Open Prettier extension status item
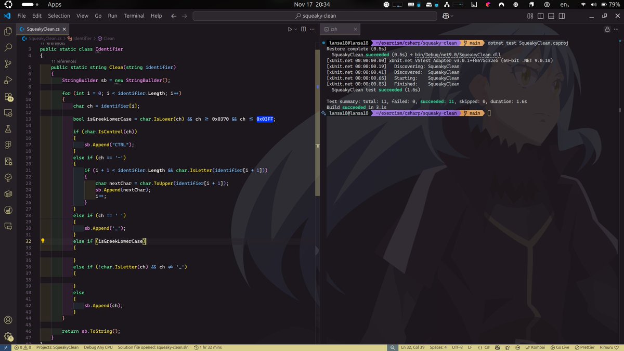Screen dimensions: 624x351 point(586,347)
